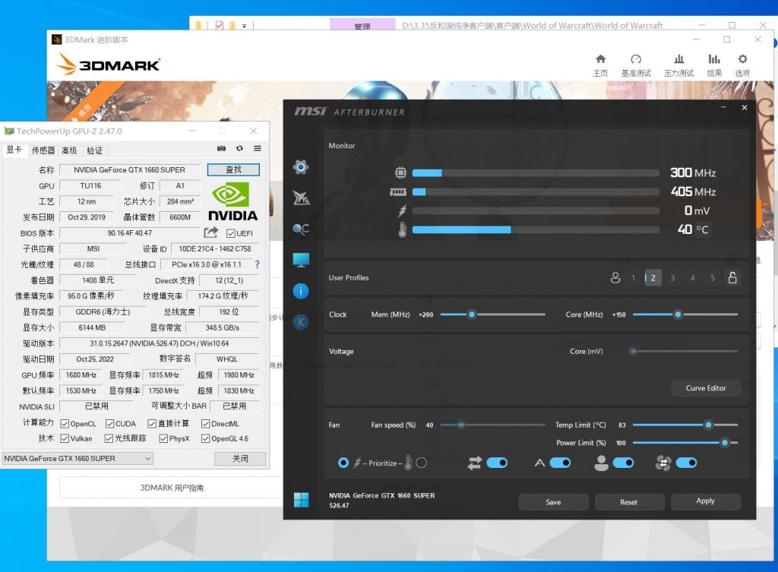This screenshot has width=778, height=572.
Task: Share BIOS using the export arrow icon
Action: [211, 232]
